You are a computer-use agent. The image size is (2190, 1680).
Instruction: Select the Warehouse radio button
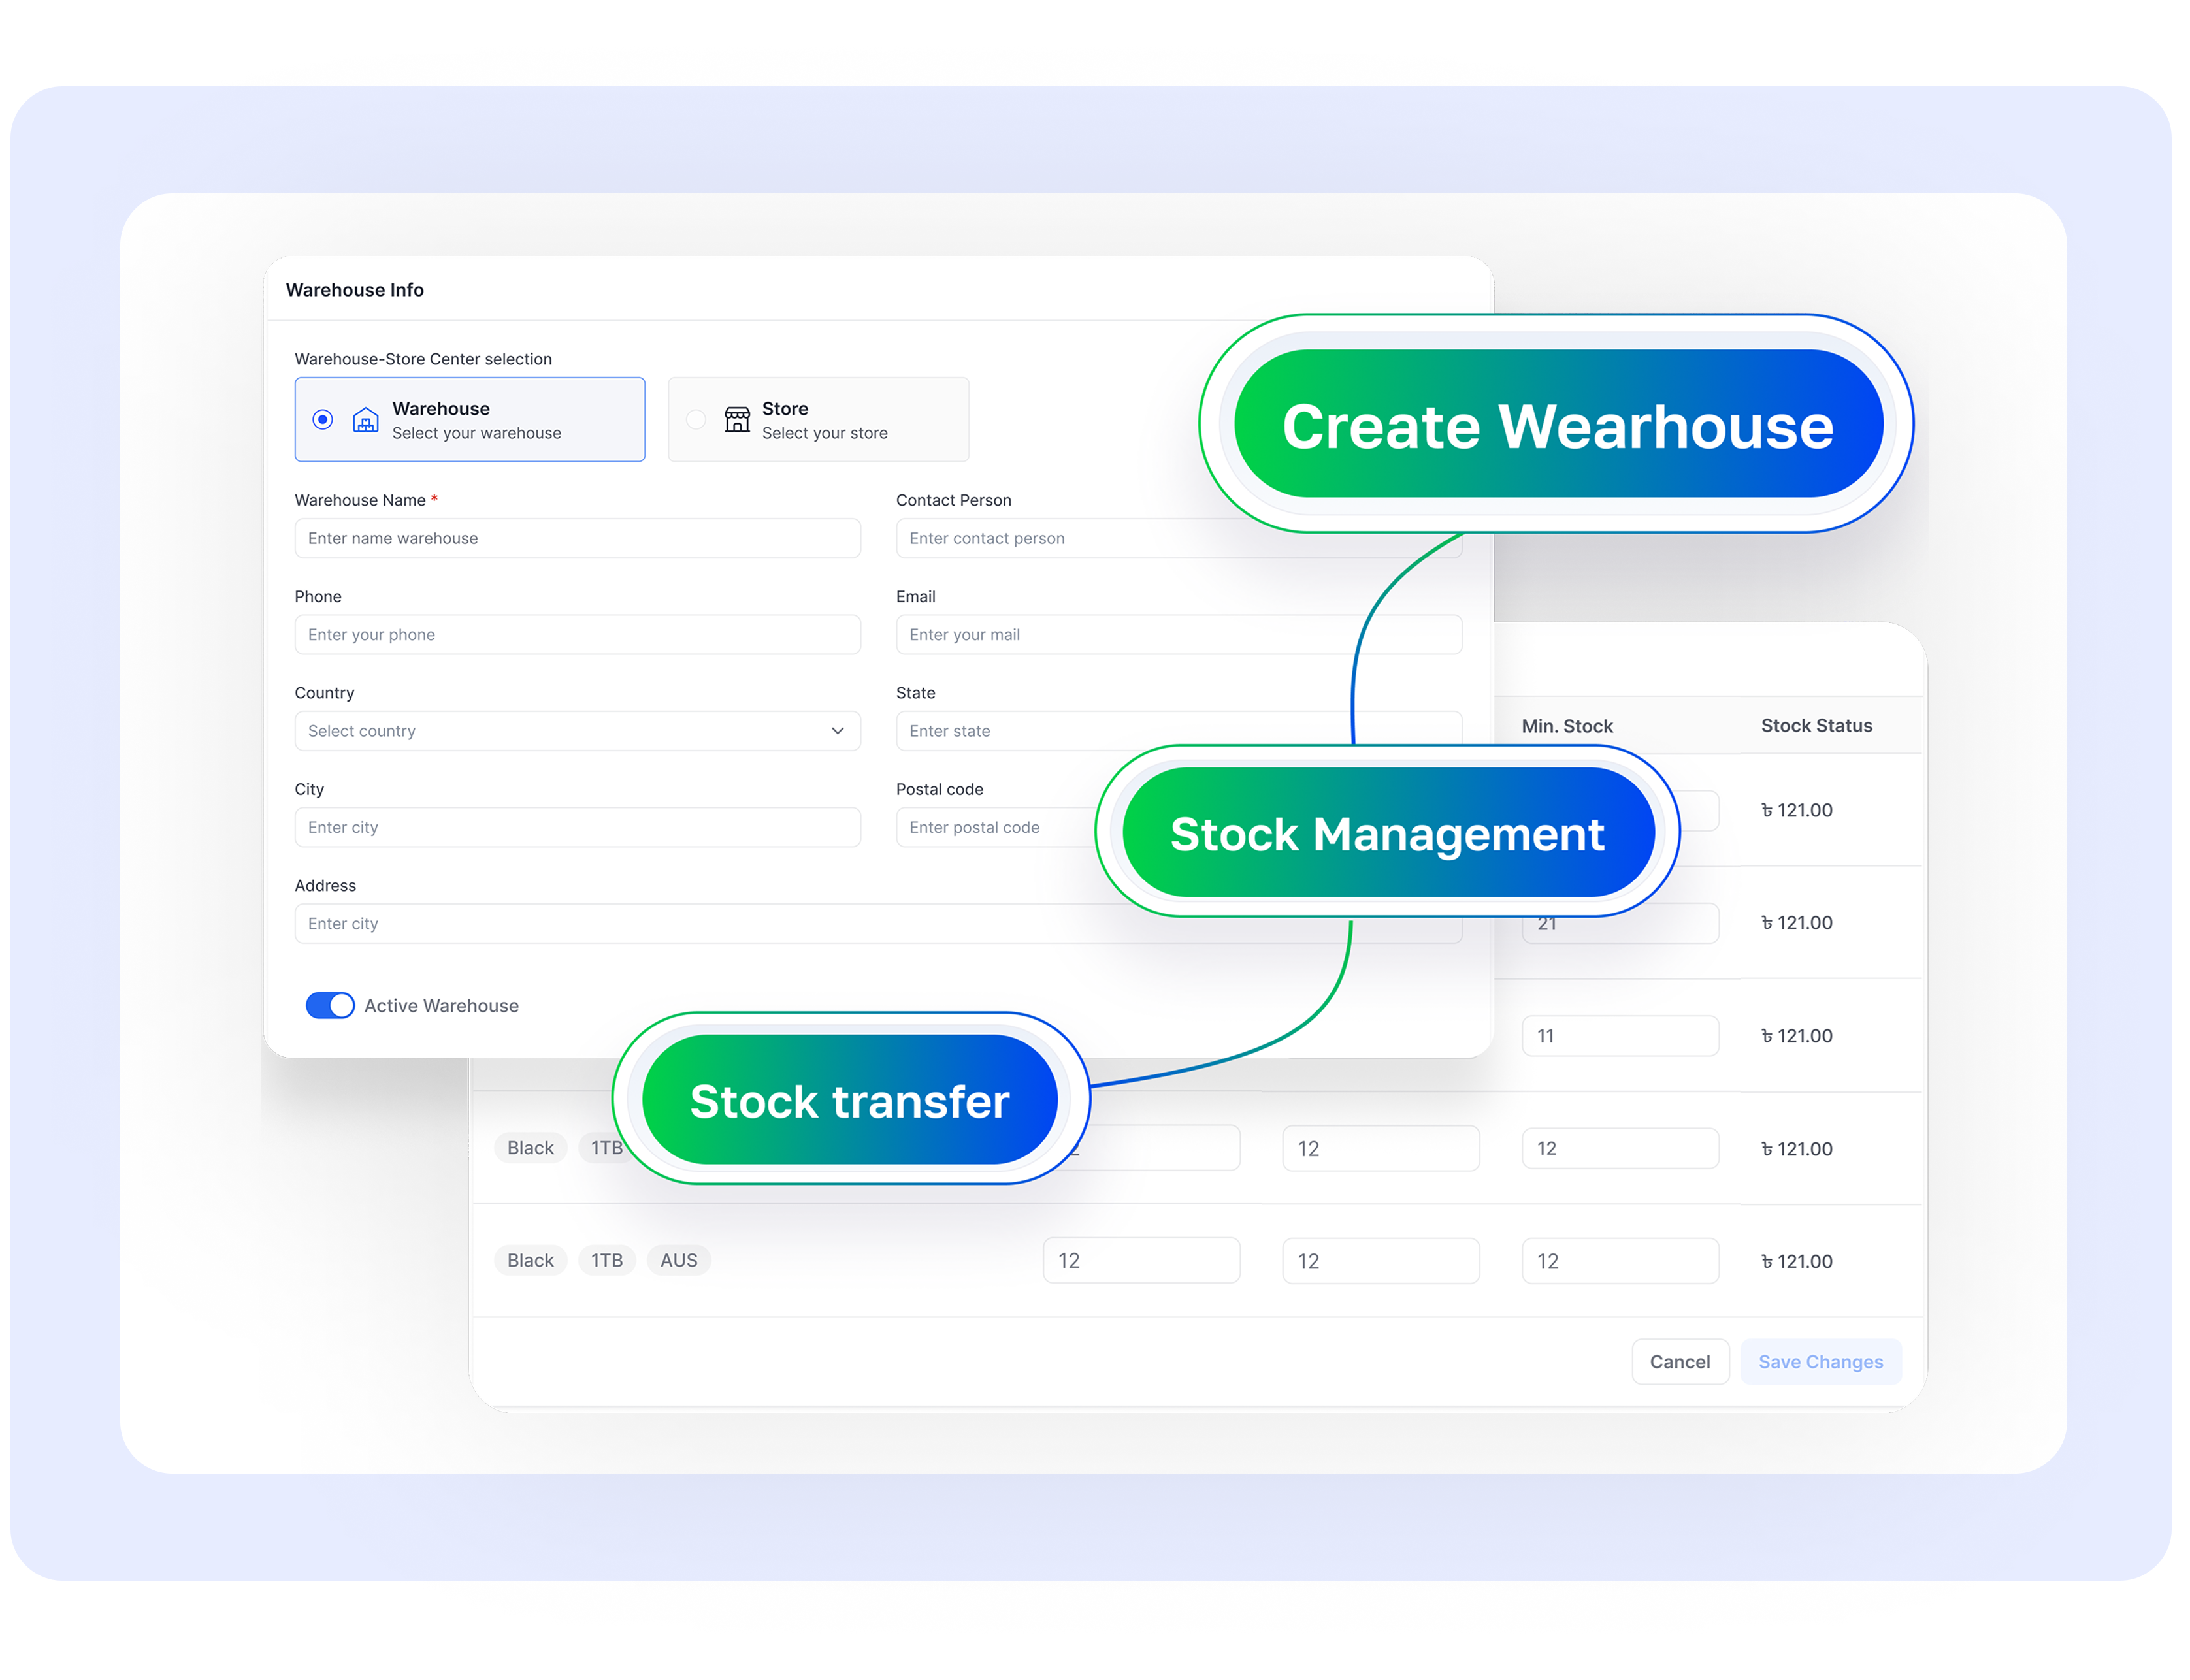[x=322, y=420]
